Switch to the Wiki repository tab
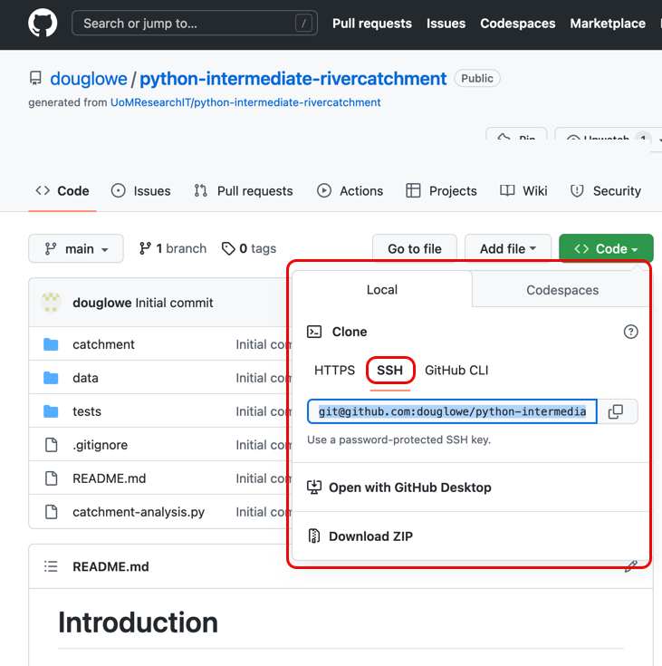Viewport: 662px width, 666px height. click(523, 191)
